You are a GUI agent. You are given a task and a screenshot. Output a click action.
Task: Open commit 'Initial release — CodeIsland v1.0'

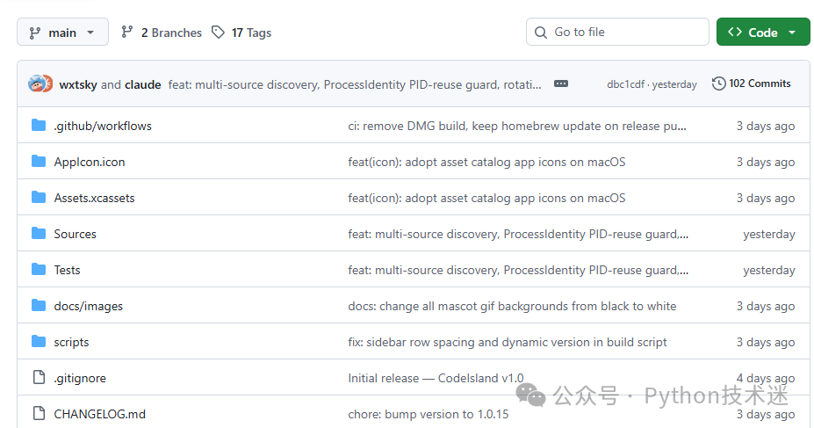(x=436, y=378)
